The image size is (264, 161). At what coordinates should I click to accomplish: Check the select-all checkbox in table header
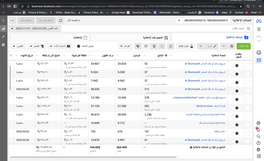[x=248, y=56]
